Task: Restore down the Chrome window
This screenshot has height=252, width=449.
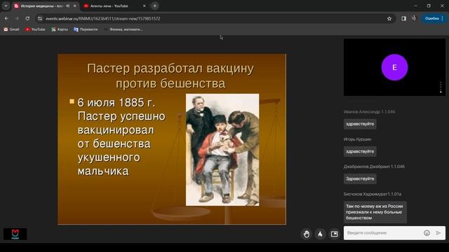Action: (429, 6)
